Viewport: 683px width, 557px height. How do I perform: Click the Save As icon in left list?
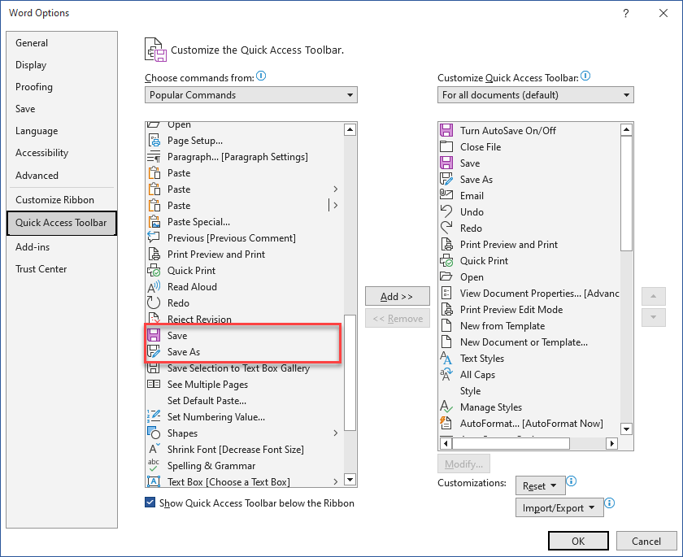[154, 351]
